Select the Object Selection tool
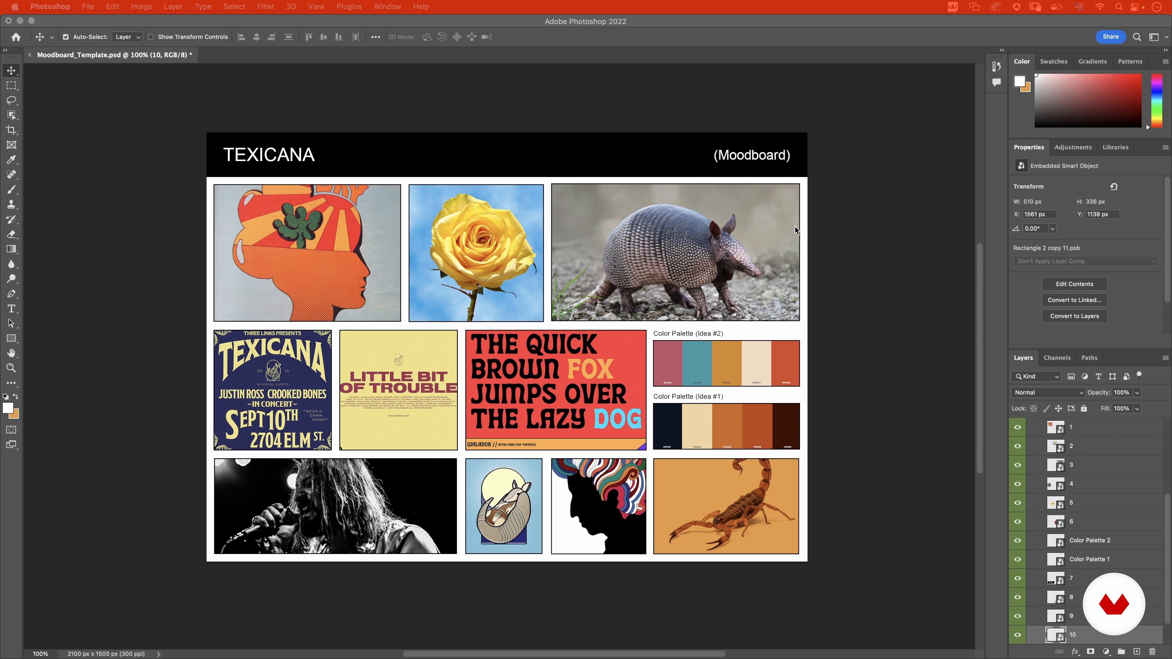The image size is (1172, 659). click(x=11, y=115)
